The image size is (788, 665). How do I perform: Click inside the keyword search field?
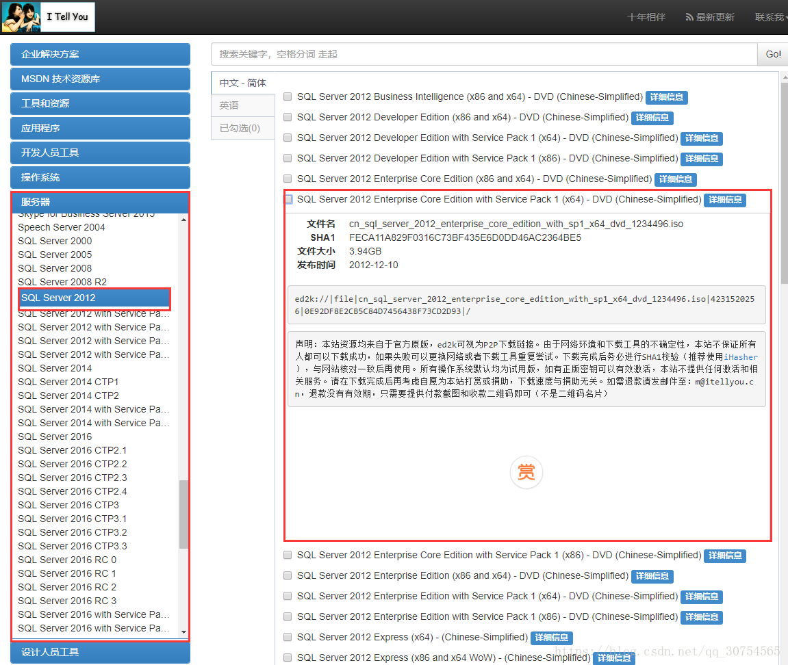point(479,53)
